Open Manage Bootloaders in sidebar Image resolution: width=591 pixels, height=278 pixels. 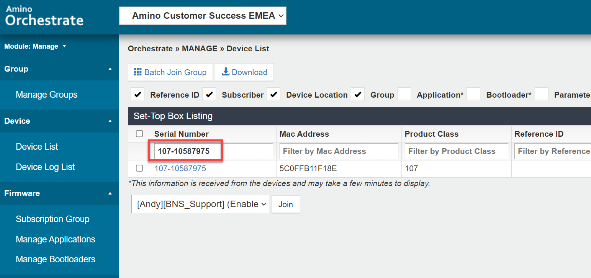[x=56, y=259]
